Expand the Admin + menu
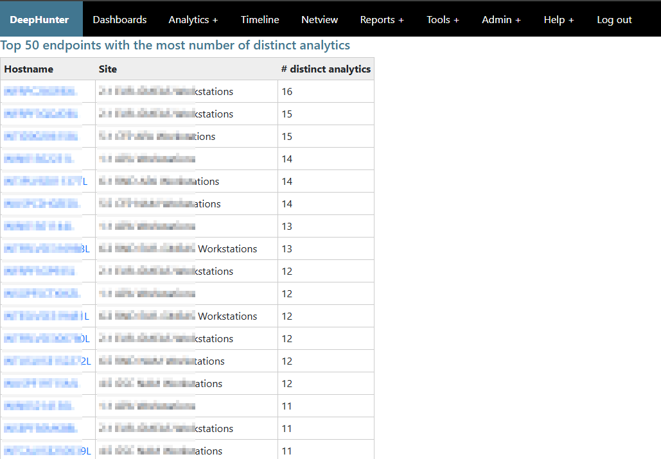 point(501,19)
